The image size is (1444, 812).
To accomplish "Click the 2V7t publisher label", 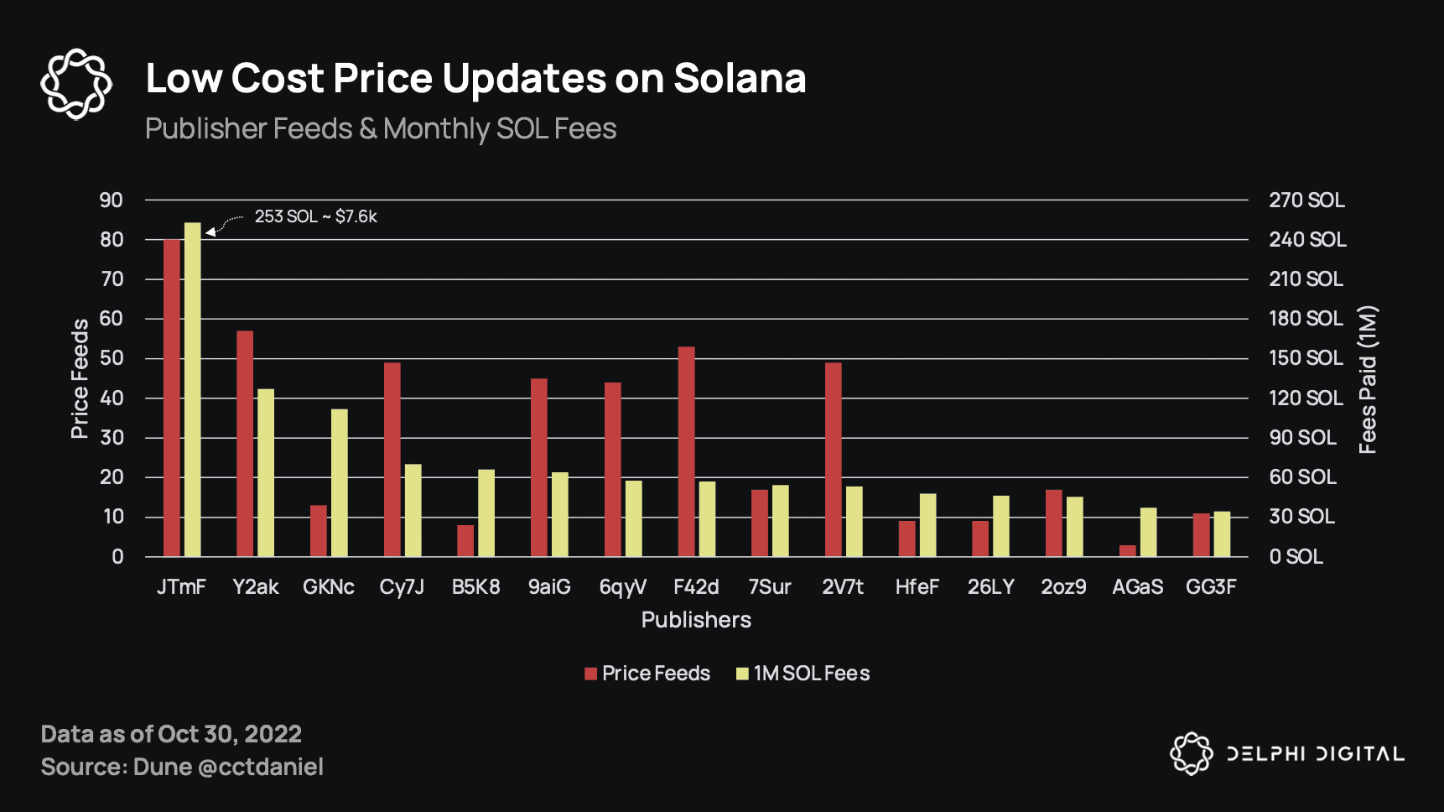I will (843, 586).
